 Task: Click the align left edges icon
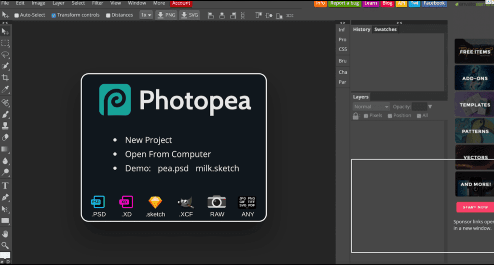[x=211, y=15]
